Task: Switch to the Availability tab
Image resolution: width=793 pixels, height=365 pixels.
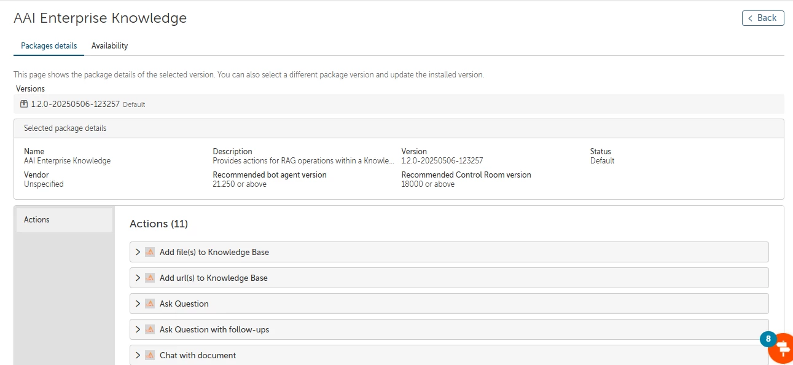Action: [109, 46]
